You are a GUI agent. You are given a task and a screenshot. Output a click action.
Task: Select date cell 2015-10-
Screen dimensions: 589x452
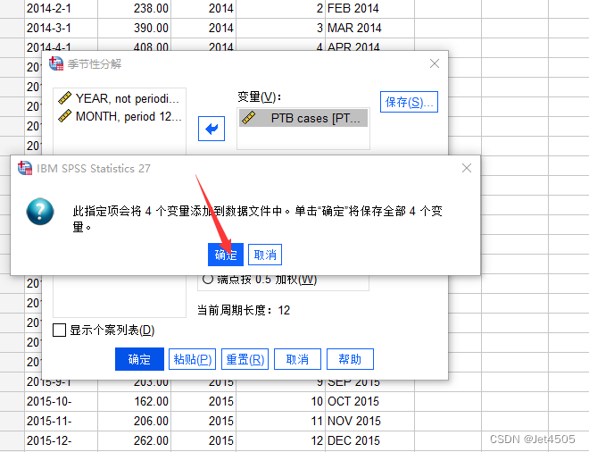tap(62, 401)
